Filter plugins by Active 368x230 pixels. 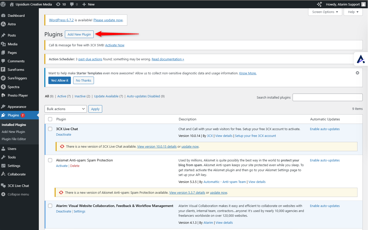click(x=62, y=96)
